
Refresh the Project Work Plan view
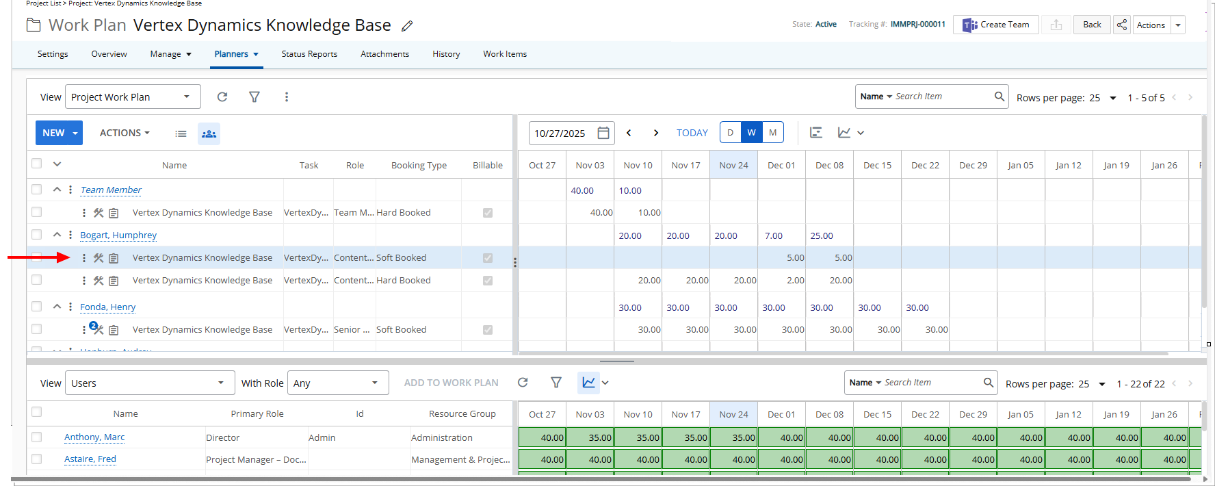click(x=222, y=97)
